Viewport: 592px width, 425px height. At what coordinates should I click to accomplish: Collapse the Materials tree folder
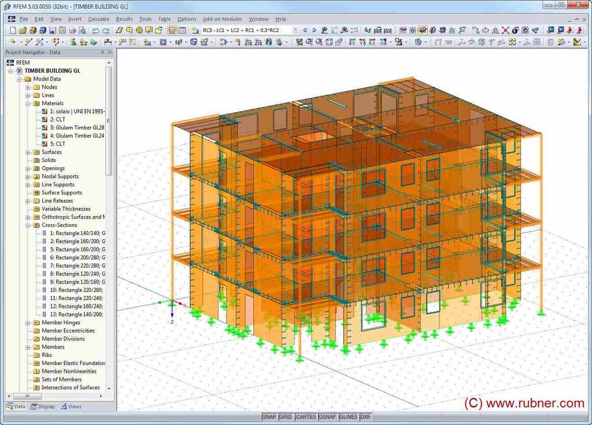pos(28,104)
